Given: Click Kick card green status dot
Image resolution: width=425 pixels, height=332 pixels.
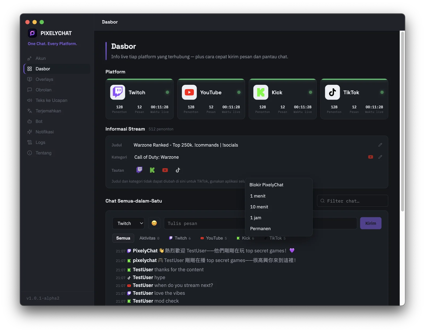Looking at the screenshot, I should 311,92.
